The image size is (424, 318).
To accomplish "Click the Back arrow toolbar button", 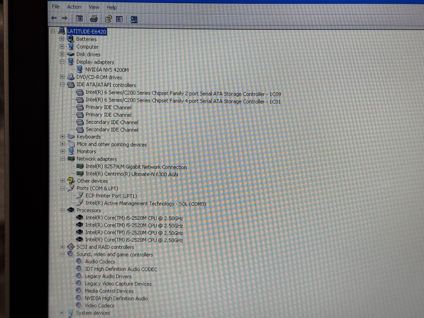I will (x=54, y=18).
